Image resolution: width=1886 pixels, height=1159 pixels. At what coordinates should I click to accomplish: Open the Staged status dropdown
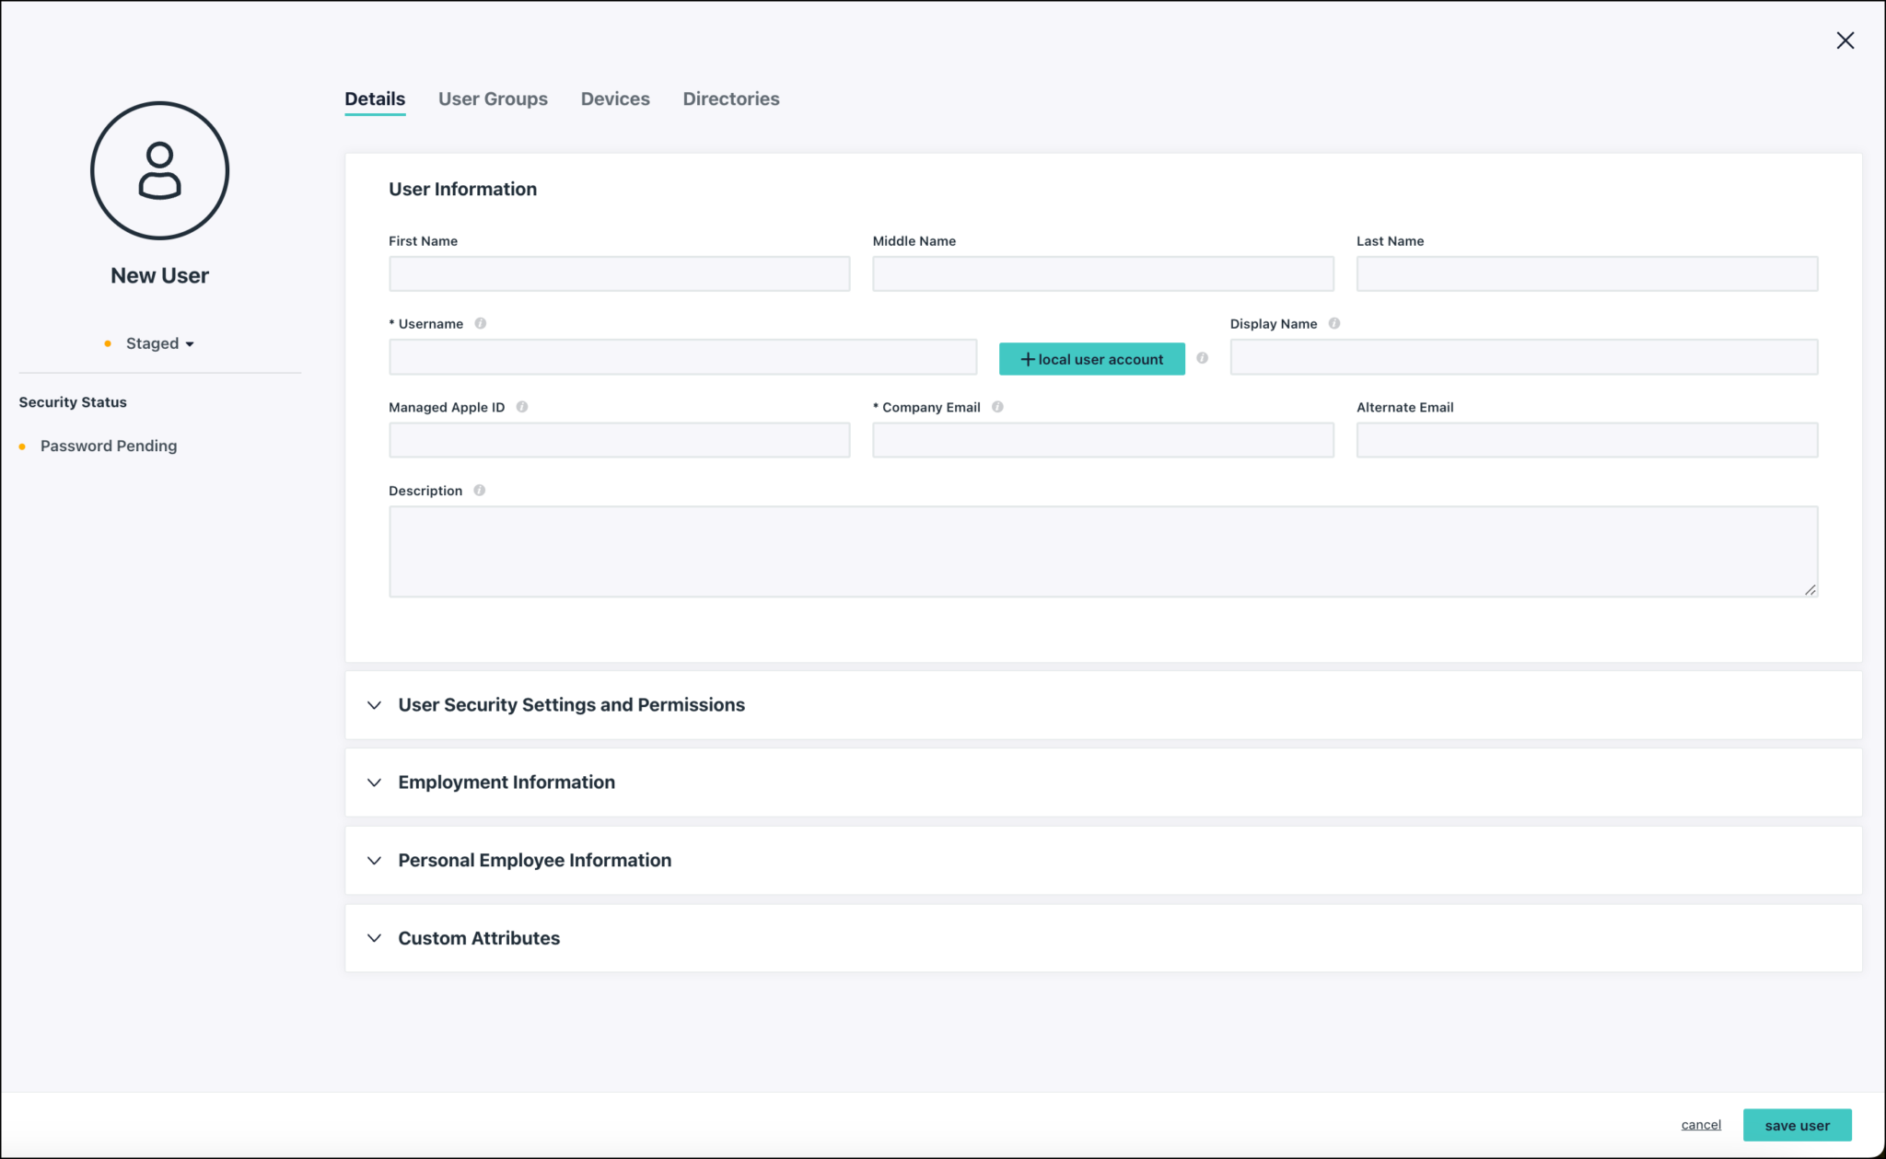[159, 342]
